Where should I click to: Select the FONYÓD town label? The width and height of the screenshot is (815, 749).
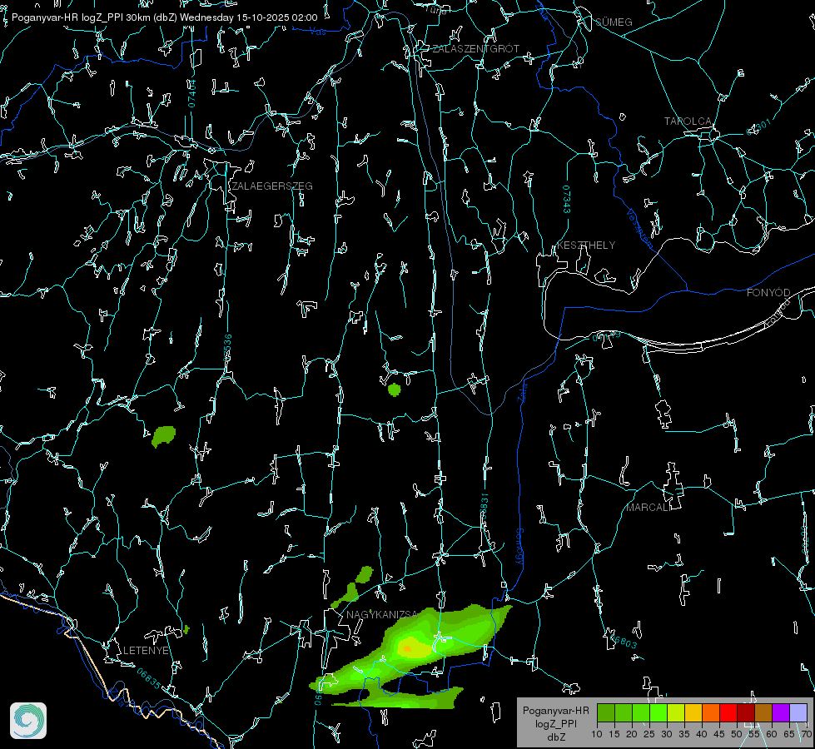tap(768, 293)
